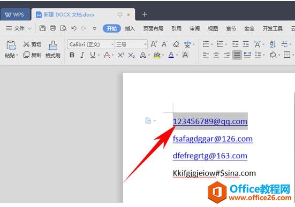The image size is (295, 207).
Task: Click the Print icon
Action: tap(53, 28)
